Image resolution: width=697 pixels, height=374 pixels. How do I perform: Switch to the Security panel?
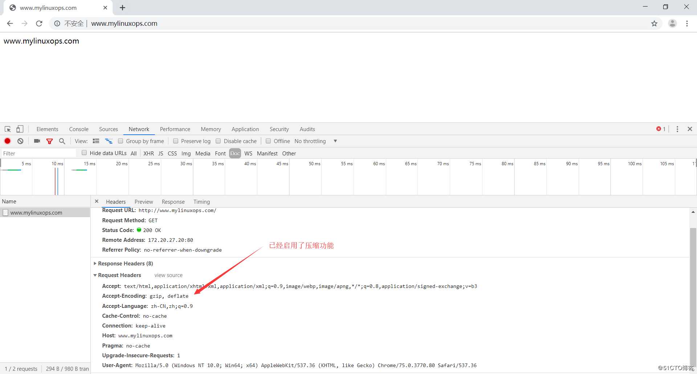point(279,129)
